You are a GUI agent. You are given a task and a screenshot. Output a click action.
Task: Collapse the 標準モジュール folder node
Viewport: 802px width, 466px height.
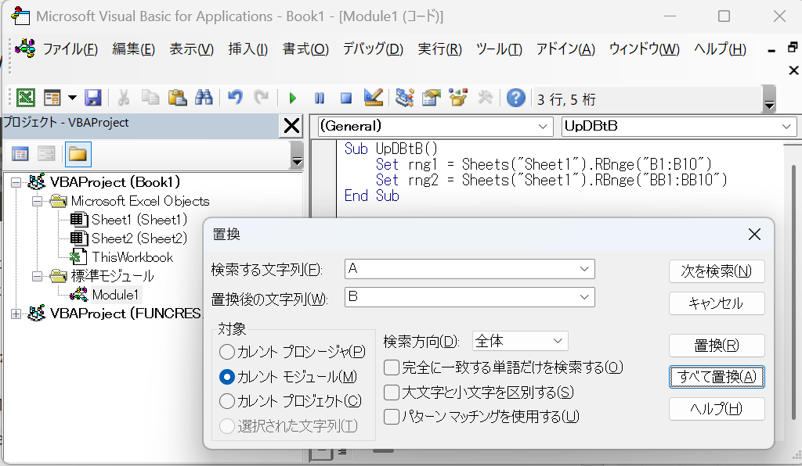tap(37, 276)
